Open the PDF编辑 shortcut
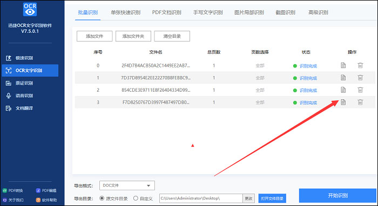The height and width of the screenshot is (206, 378). [46, 190]
